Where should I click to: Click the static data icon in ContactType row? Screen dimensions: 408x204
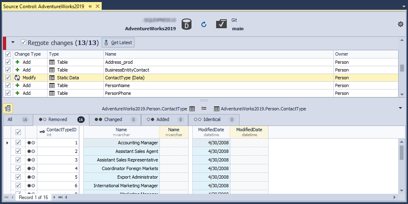click(x=52, y=78)
